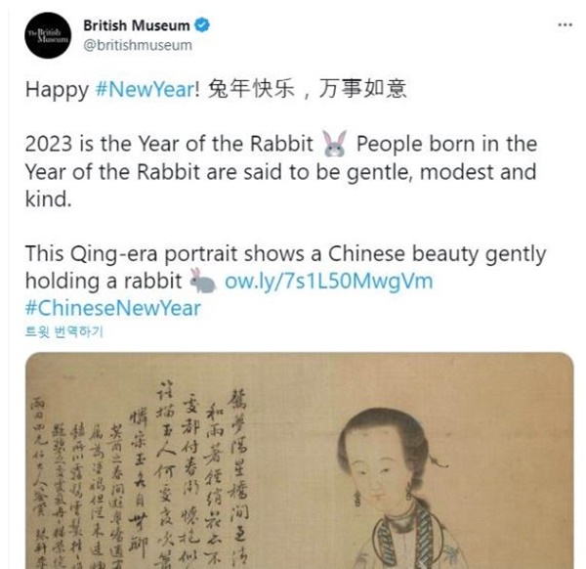Click the rabbit face emoji
586x569 pixels.
[334, 144]
